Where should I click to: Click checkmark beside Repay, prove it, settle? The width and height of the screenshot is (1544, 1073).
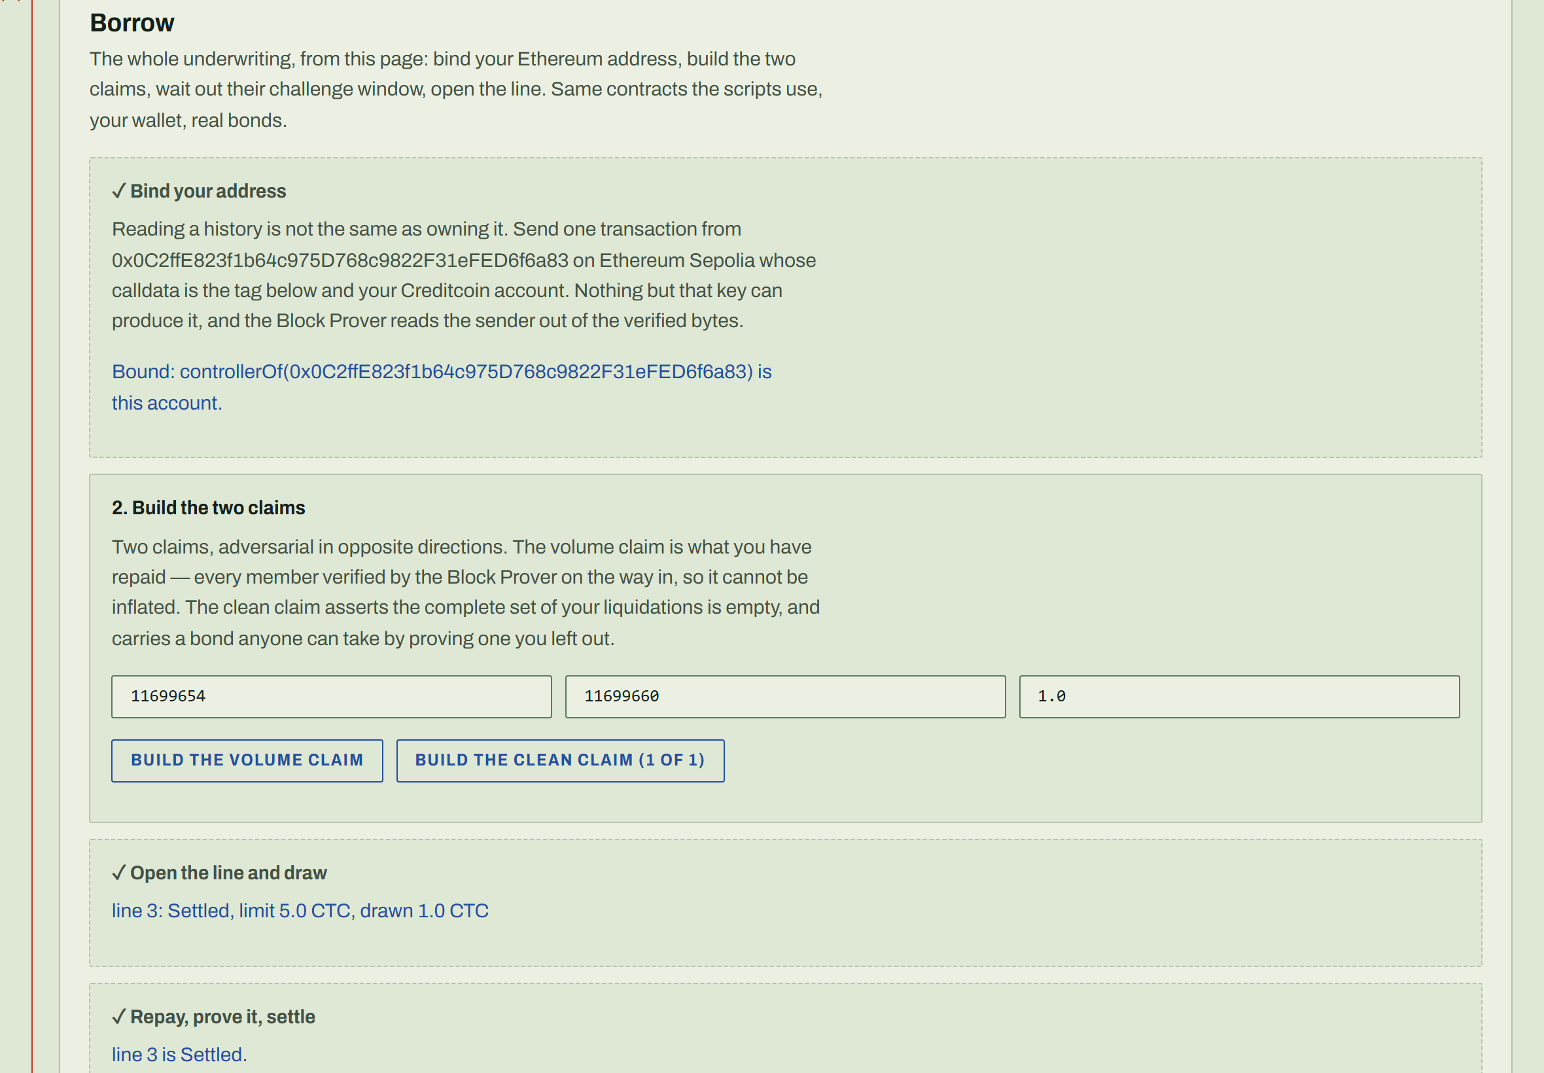pyautogui.click(x=119, y=1017)
